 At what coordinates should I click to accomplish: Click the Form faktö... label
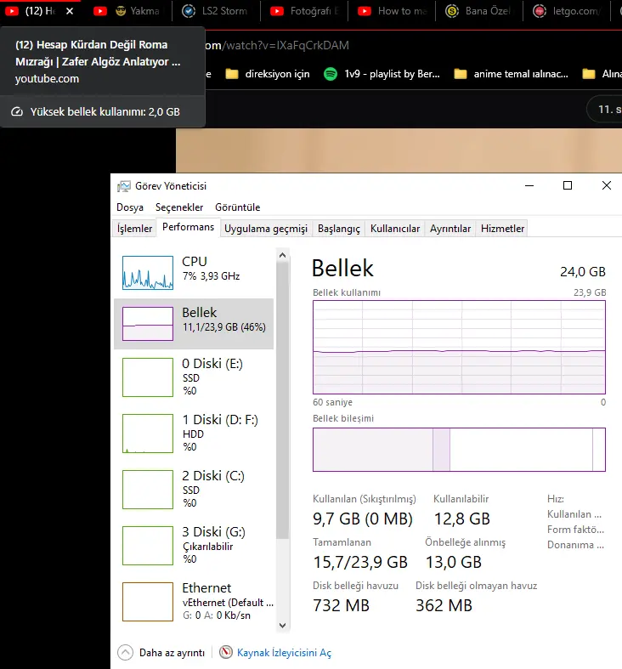pyautogui.click(x=575, y=530)
